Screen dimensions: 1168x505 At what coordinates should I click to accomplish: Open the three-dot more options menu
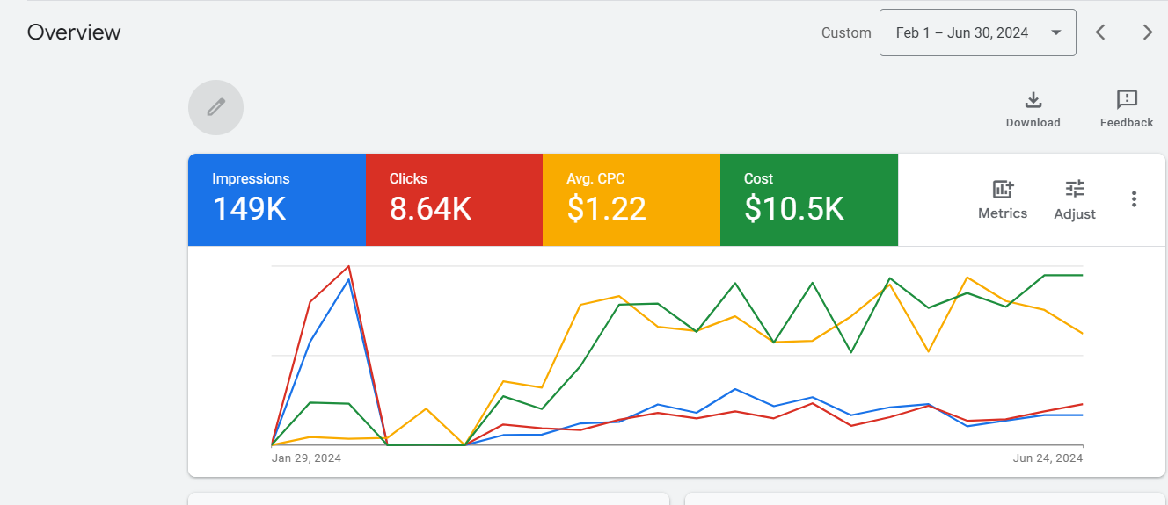click(x=1134, y=199)
